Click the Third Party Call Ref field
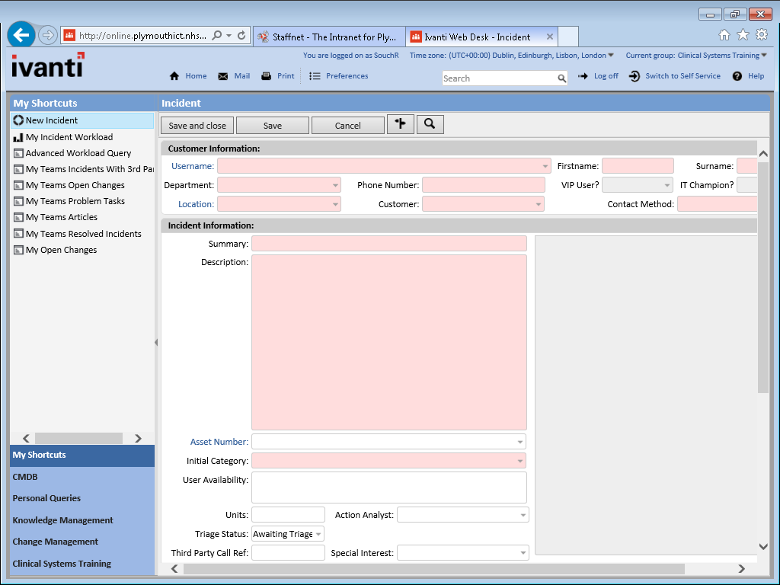The height and width of the screenshot is (585, 780). pyautogui.click(x=288, y=553)
